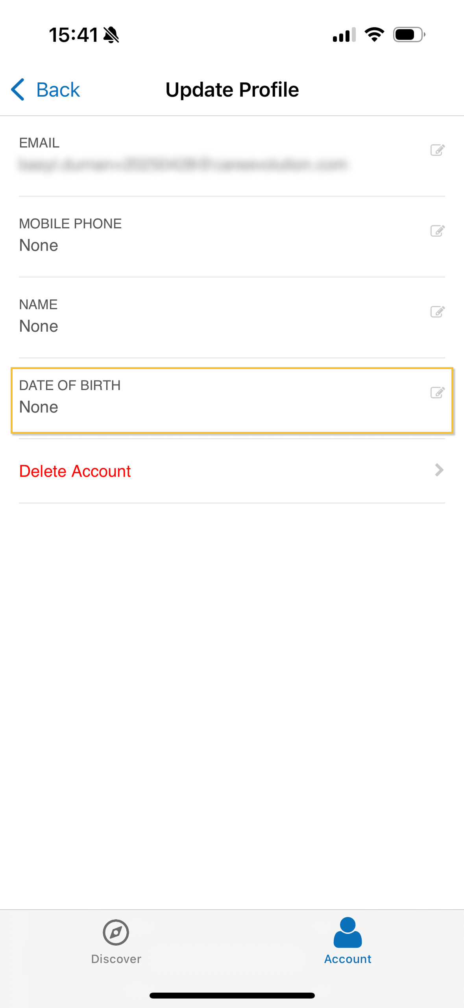464x1008 pixels.
Task: Tap the Discover compass icon
Action: click(116, 933)
